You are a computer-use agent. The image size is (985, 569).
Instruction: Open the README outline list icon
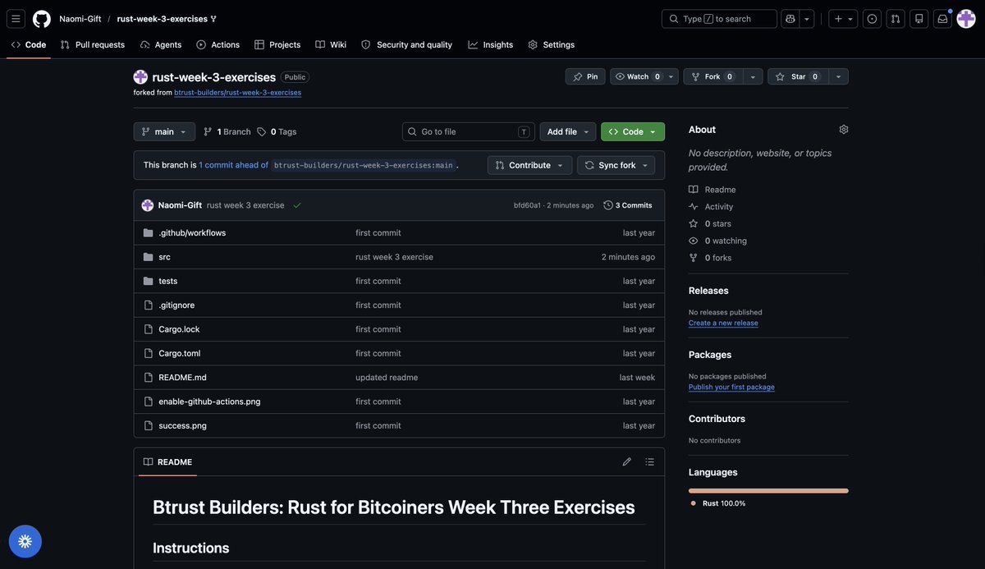(650, 462)
